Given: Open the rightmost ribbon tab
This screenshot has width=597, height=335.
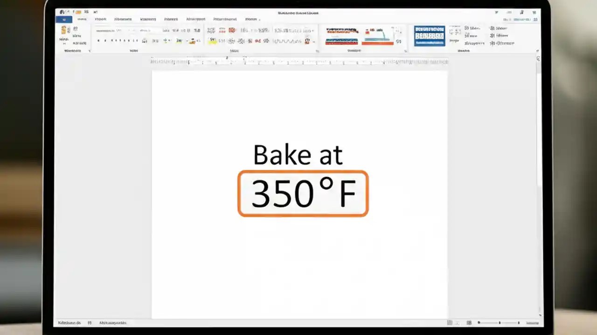Looking at the screenshot, I should [251, 19].
